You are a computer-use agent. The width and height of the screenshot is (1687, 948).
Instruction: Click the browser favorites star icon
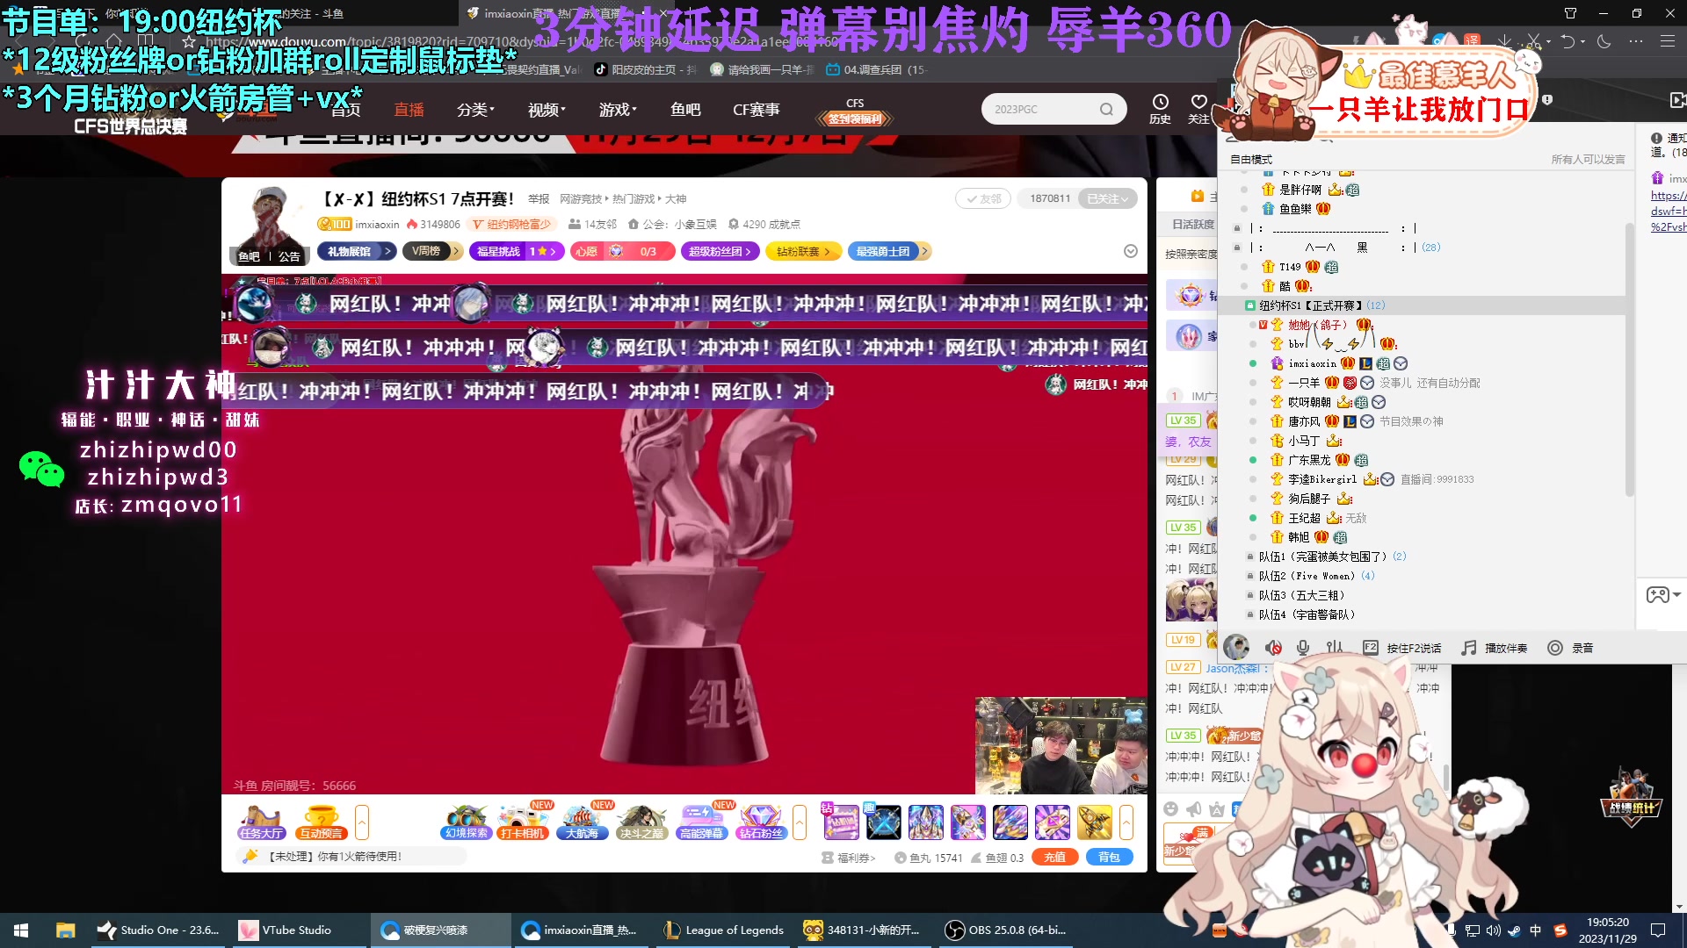188,41
